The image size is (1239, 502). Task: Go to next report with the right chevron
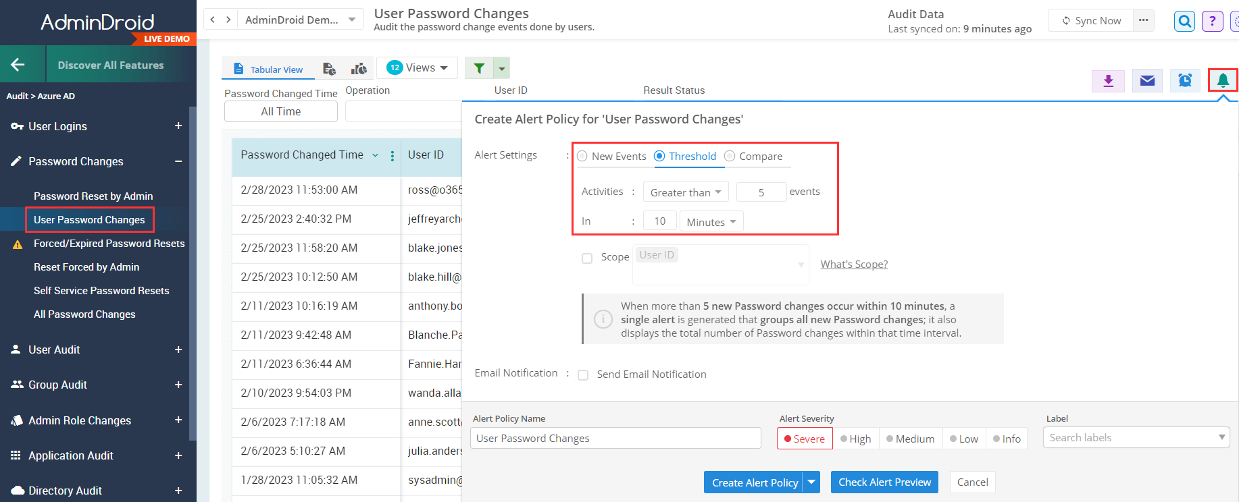pos(228,20)
